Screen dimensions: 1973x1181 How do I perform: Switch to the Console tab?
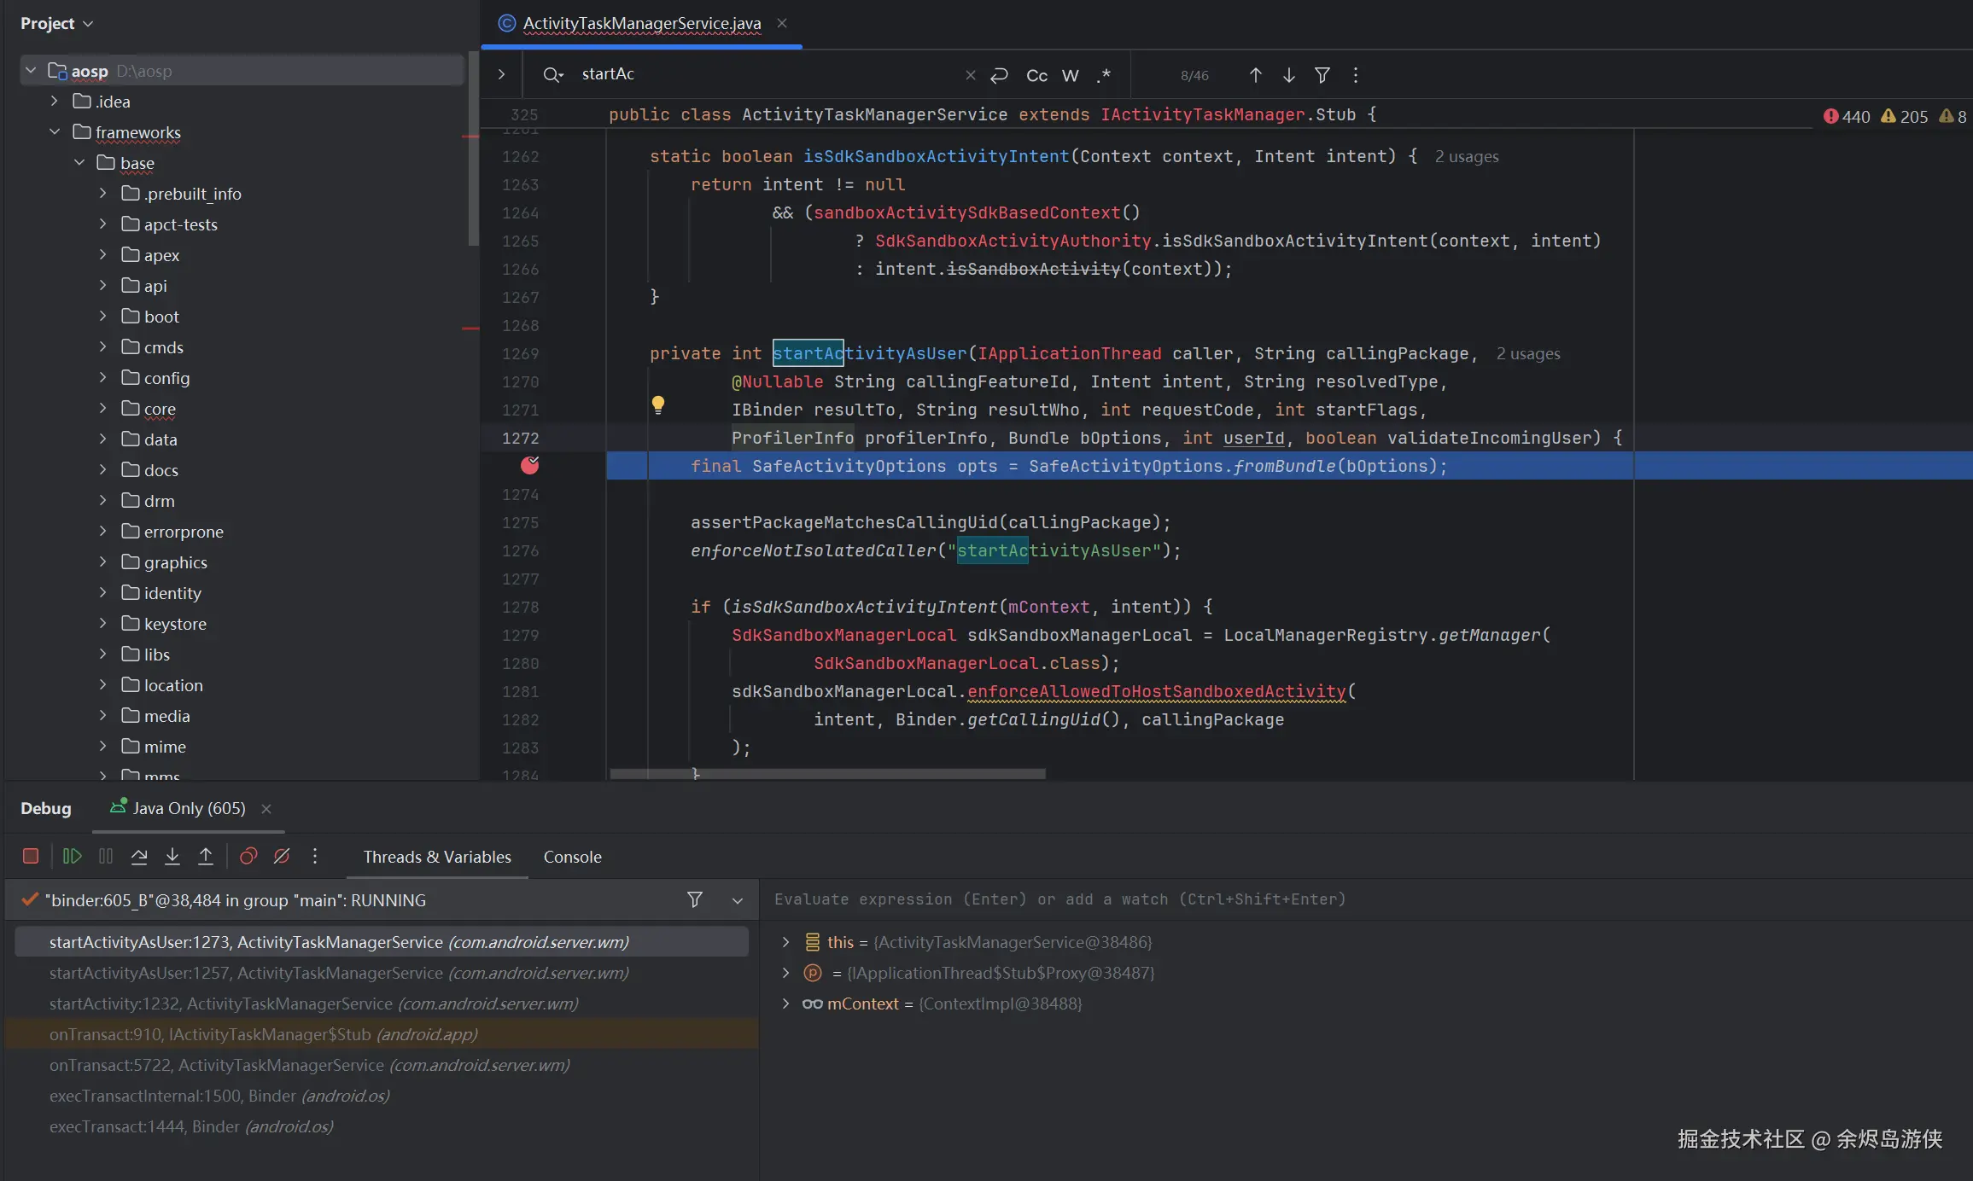[572, 857]
